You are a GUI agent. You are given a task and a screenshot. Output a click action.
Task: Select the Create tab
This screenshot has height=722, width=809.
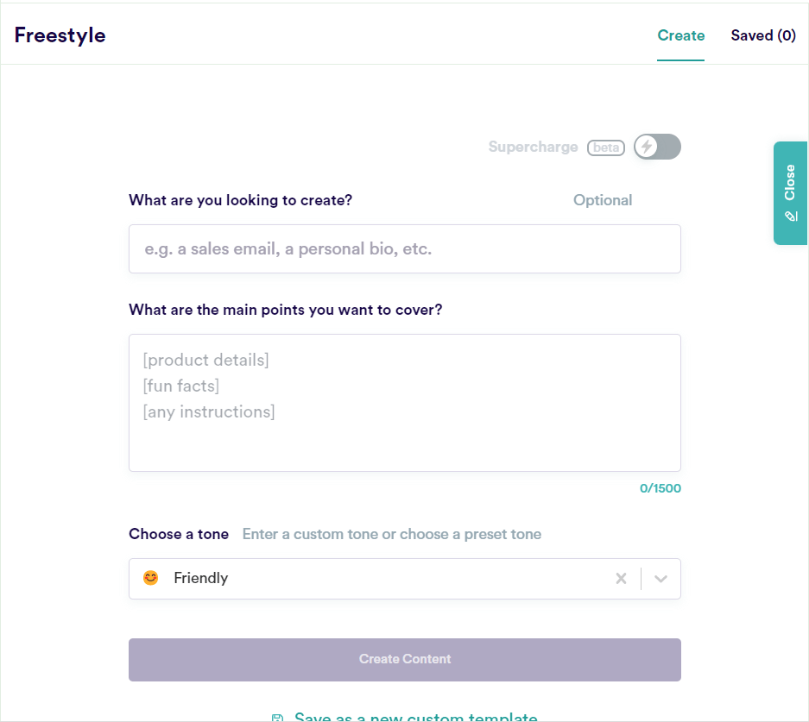pos(680,35)
